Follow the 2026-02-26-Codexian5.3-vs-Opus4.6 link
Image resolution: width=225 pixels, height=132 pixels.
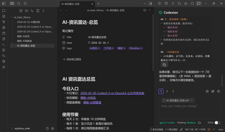pyautogui.click(x=112, y=93)
